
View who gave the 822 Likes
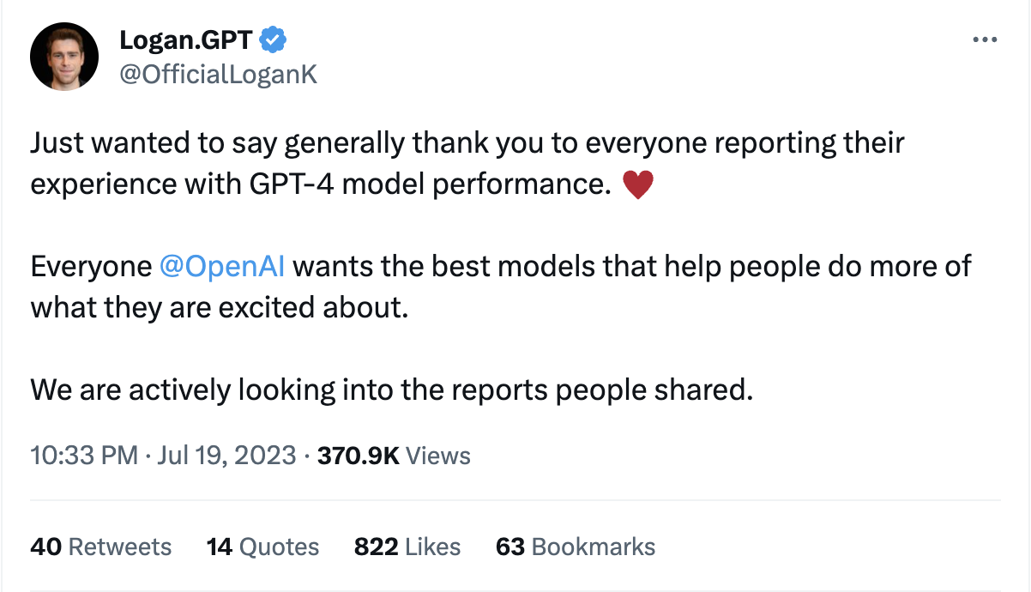[407, 547]
